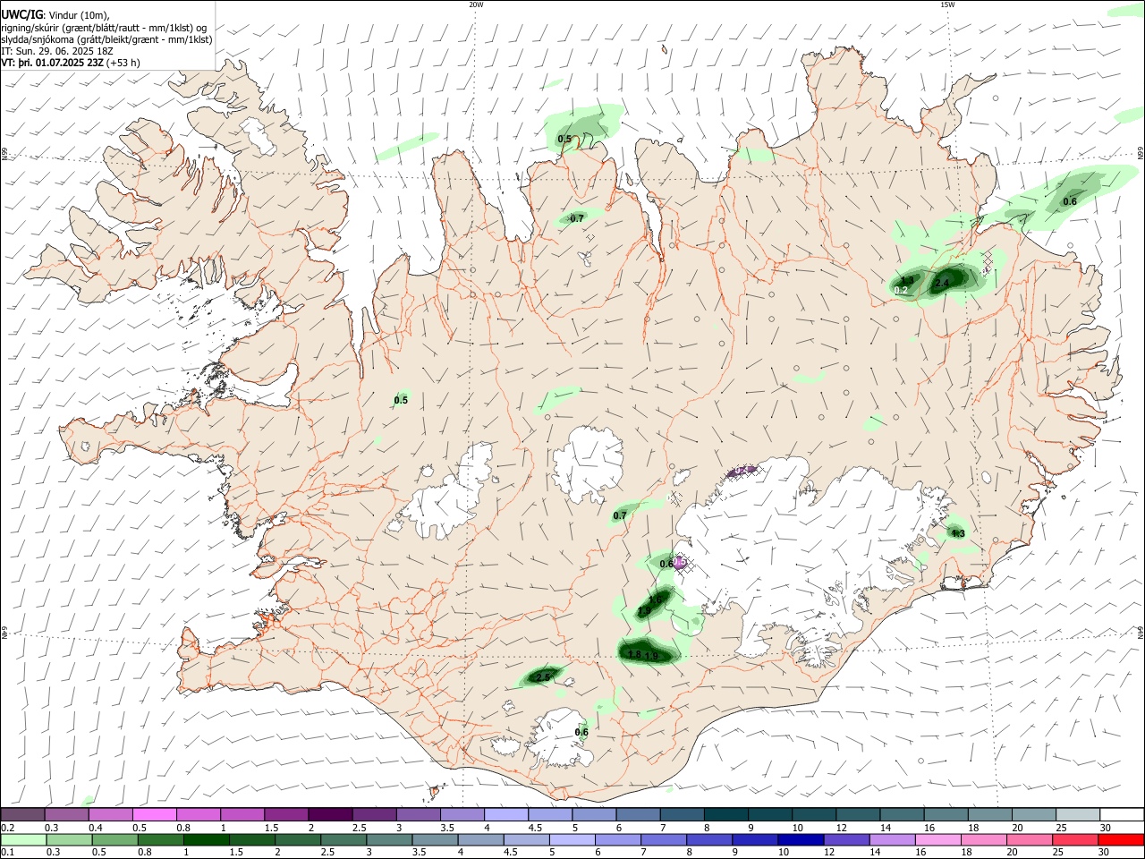The height and width of the screenshot is (859, 1145).
Task: Pick the pale green lower swatch at 0.1
Action: pos(23,840)
